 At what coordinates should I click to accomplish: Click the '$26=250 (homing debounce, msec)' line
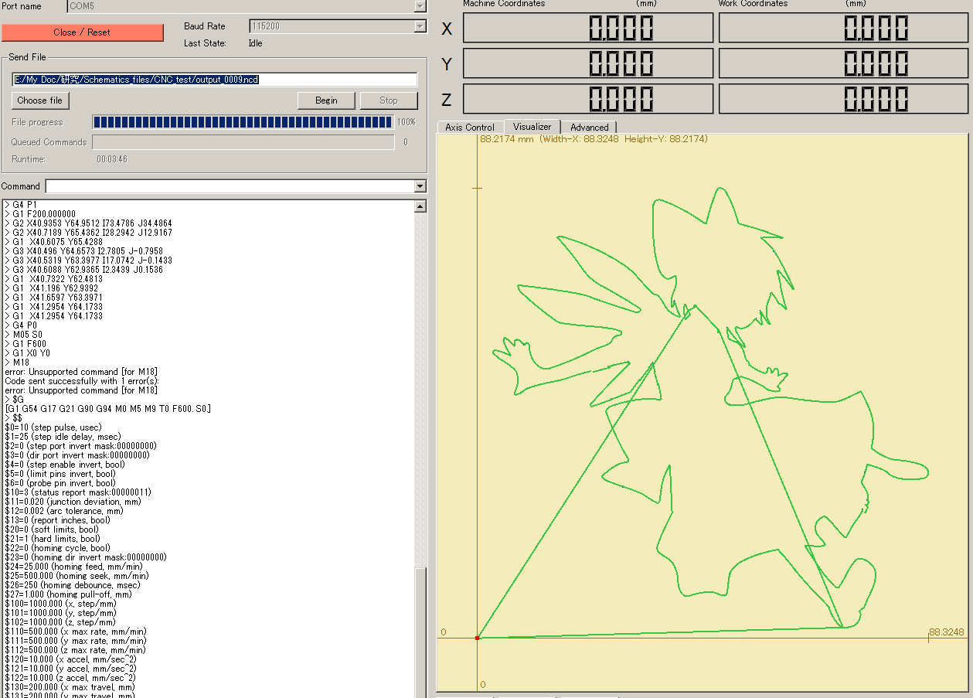[72, 585]
